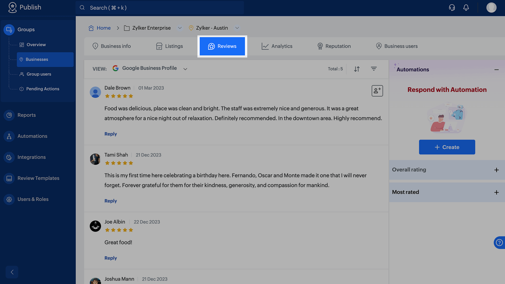Reply to Tami Shah's review

[110, 201]
